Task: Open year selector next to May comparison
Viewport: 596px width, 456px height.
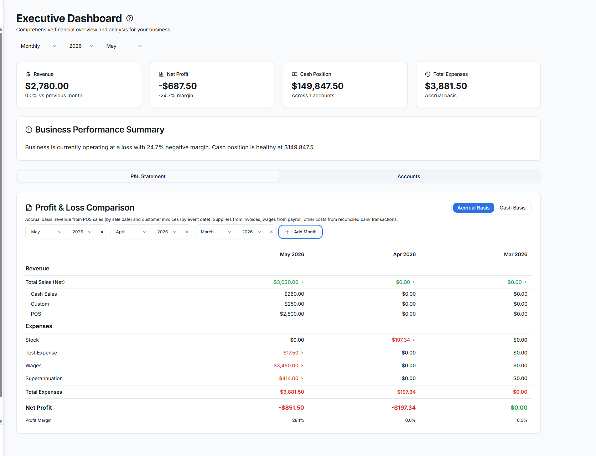Action: (82, 232)
